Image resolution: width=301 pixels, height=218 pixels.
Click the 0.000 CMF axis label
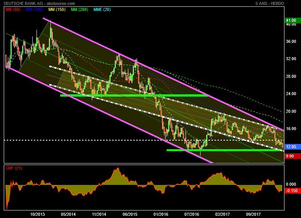[x=291, y=184]
